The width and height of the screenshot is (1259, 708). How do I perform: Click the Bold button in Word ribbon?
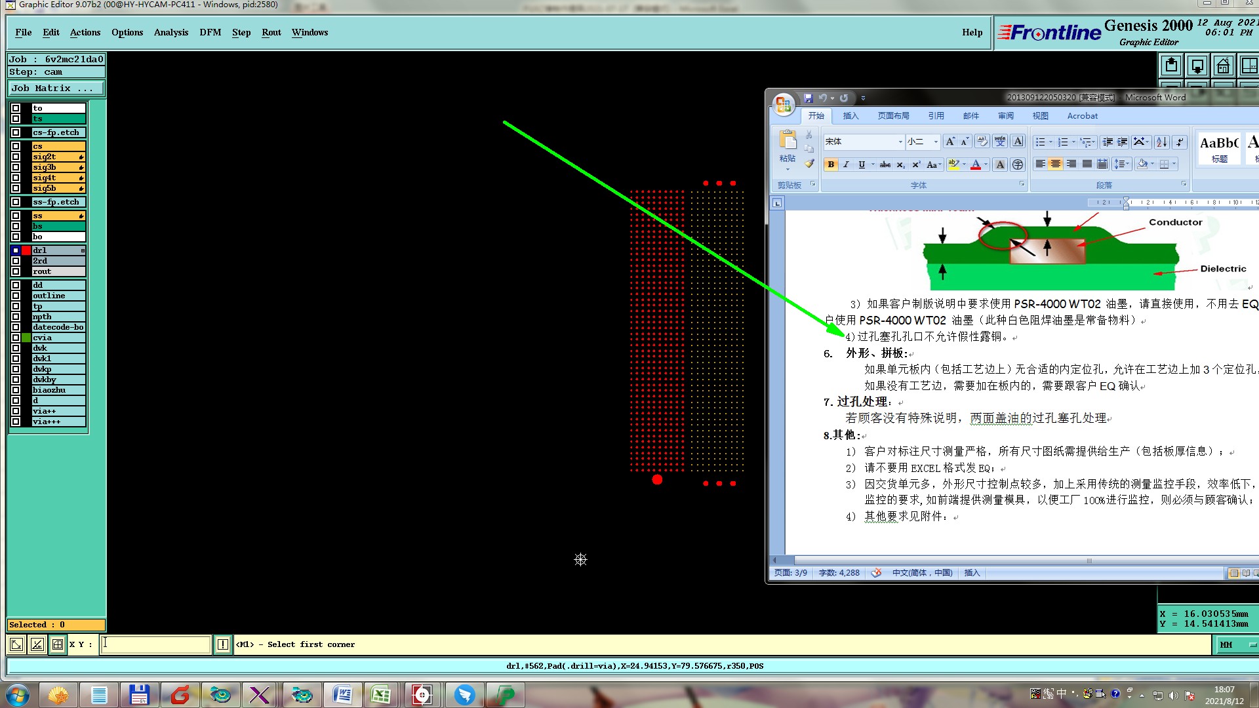(x=831, y=165)
